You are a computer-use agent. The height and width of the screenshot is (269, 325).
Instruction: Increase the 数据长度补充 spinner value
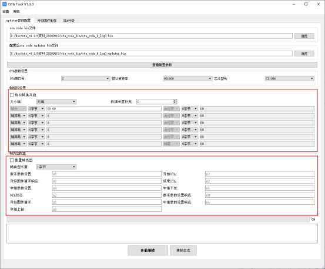click(x=175, y=101)
